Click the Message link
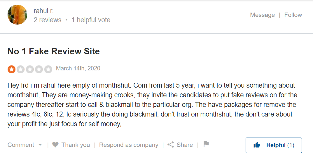The width and height of the screenshot is (313, 158). pos(262,15)
